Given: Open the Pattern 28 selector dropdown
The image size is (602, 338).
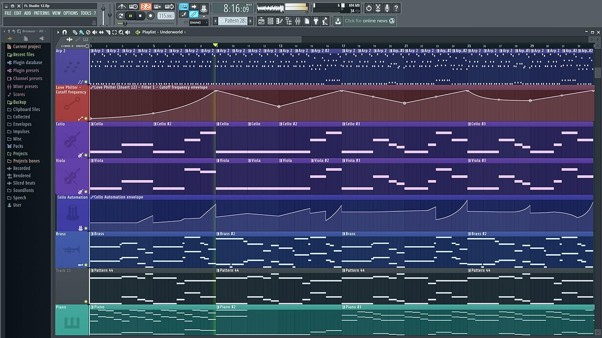Looking at the screenshot, I should pos(233,20).
